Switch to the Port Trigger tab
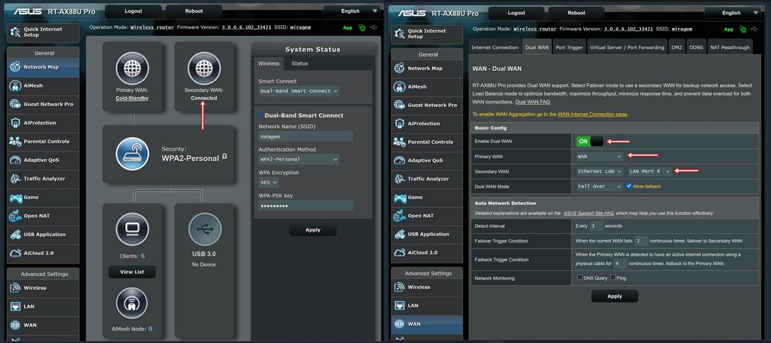Viewport: 771px width, 343px height. point(569,48)
